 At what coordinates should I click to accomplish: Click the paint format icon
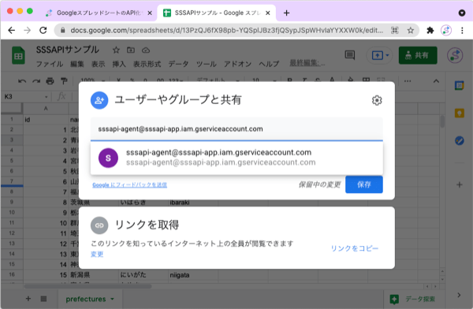(x=64, y=81)
